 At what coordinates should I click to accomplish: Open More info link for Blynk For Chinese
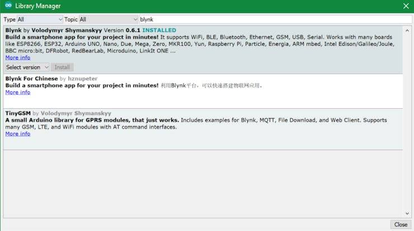[x=18, y=93]
